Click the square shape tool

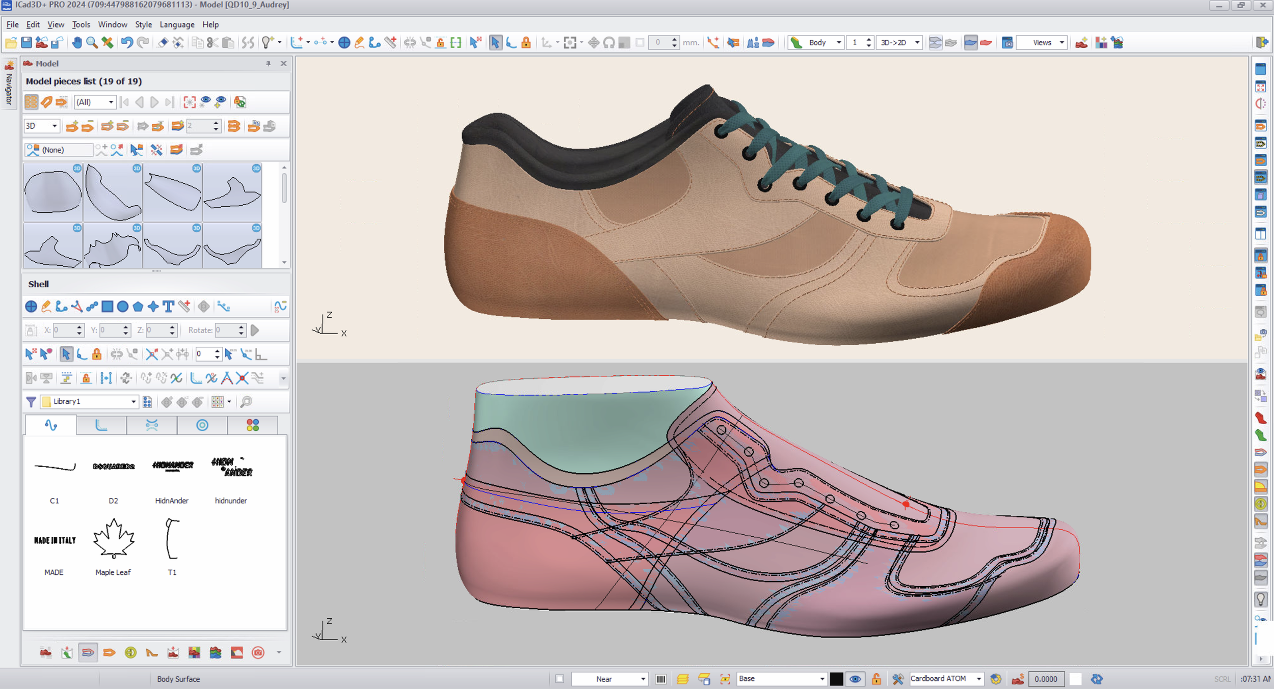click(x=107, y=307)
